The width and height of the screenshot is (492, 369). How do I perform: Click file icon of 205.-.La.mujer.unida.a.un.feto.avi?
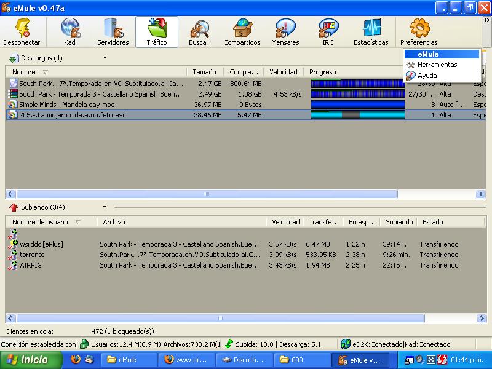click(x=12, y=115)
